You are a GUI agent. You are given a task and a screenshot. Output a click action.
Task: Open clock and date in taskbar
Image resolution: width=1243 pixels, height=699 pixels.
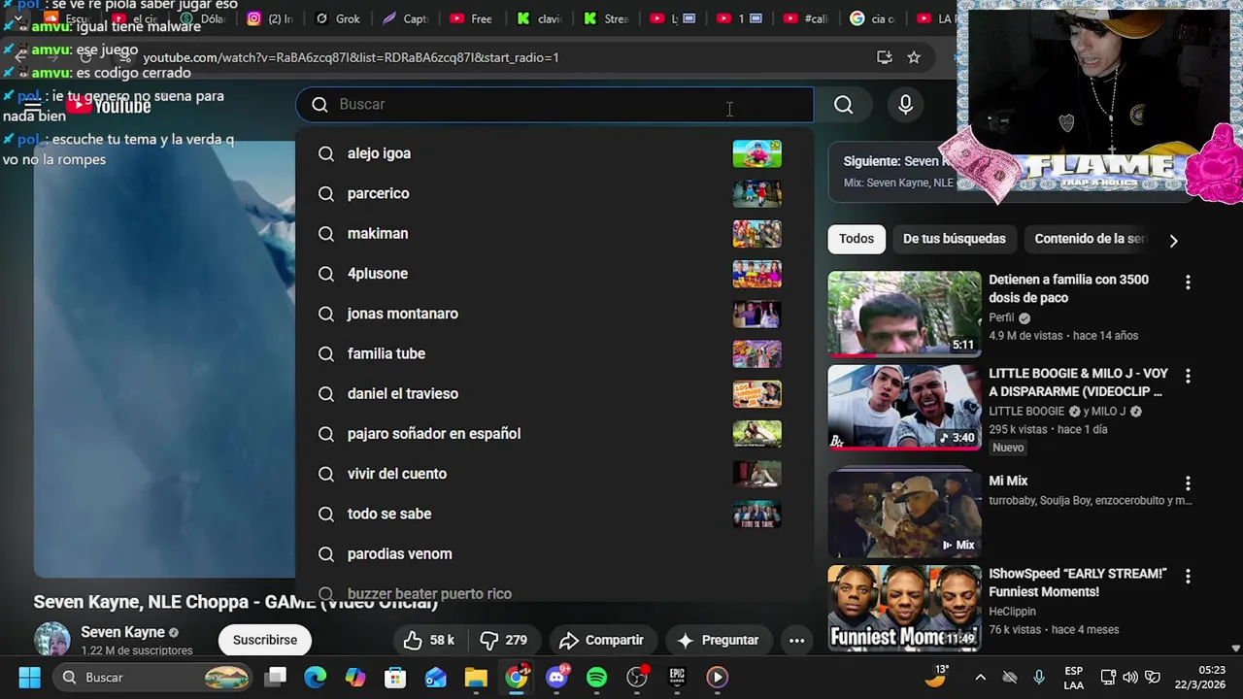pos(1200,677)
